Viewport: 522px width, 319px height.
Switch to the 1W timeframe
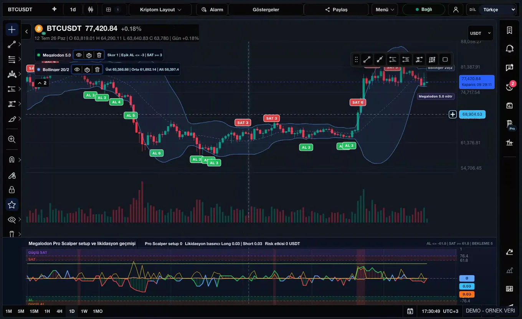(x=84, y=311)
